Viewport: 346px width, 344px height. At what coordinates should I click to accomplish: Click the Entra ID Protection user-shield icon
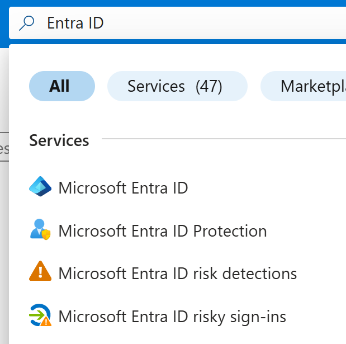(x=40, y=230)
